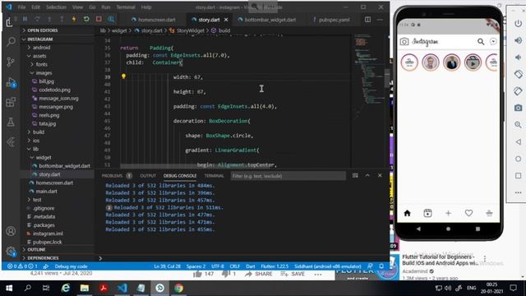Image resolution: width=526 pixels, height=296 pixels.
Task: Tap the home icon in Instagram bottom bar
Action: click(x=408, y=213)
